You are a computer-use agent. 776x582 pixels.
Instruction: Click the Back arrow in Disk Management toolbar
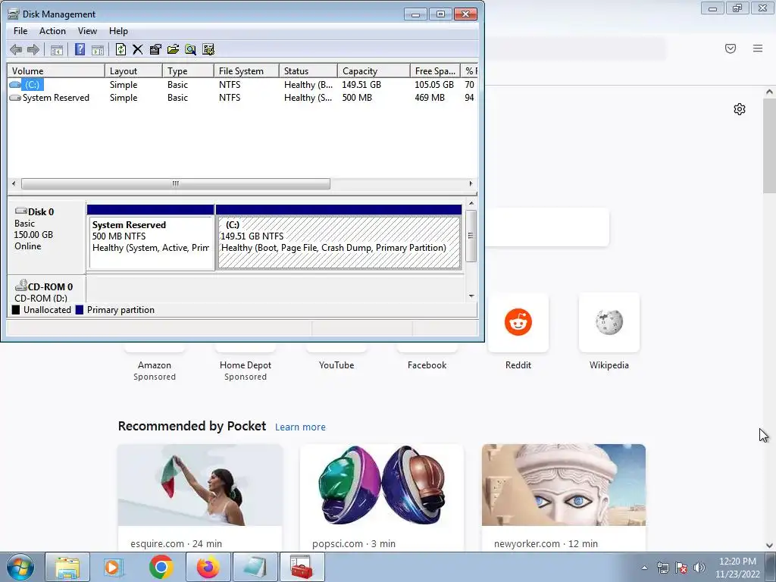point(16,49)
